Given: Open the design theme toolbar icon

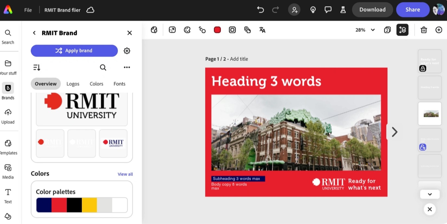Looking at the screenshot, I should point(154,30).
